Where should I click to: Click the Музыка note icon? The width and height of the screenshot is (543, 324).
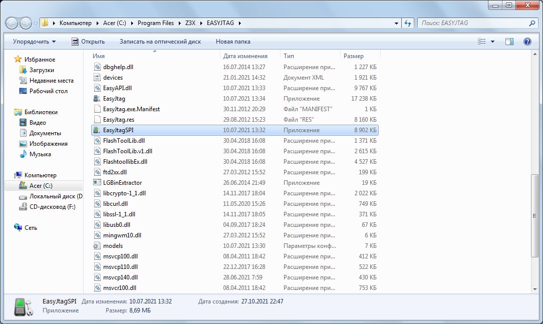(x=23, y=154)
